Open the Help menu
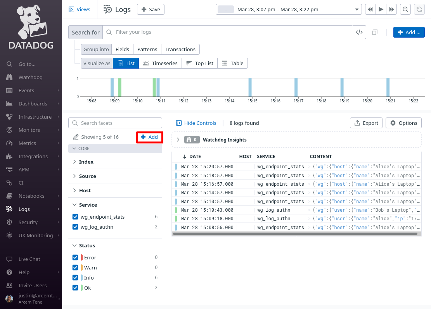Image resolution: width=431 pixels, height=309 pixels. pos(24,272)
